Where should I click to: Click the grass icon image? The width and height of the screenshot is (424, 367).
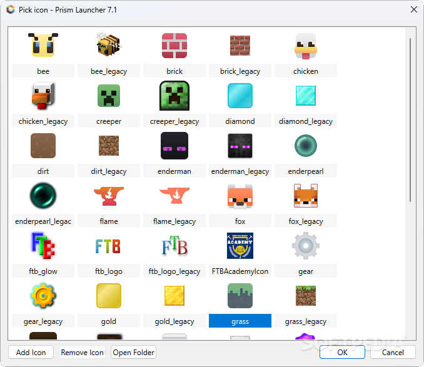pyautogui.click(x=240, y=296)
